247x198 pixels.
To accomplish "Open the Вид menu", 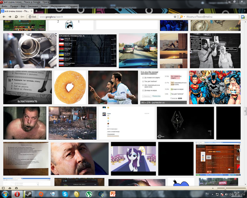I will point(23,6).
